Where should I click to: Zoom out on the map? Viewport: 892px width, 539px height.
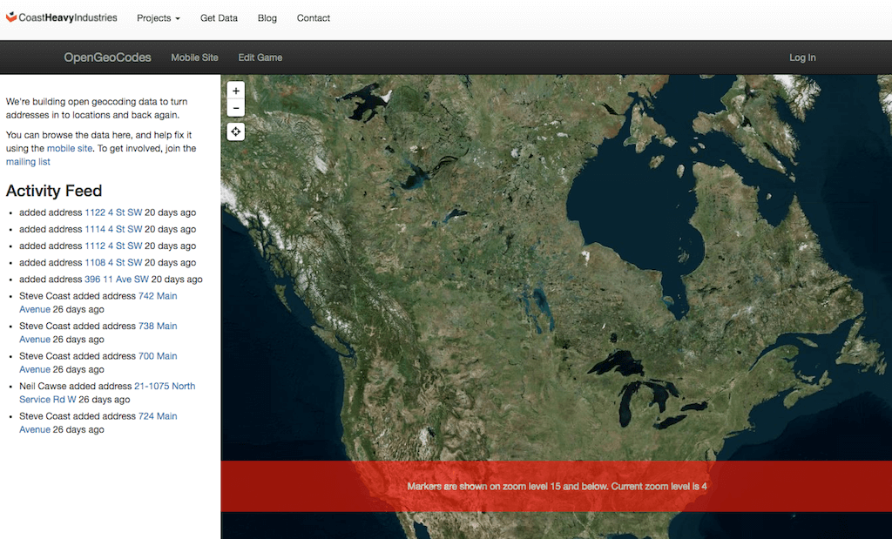235,109
